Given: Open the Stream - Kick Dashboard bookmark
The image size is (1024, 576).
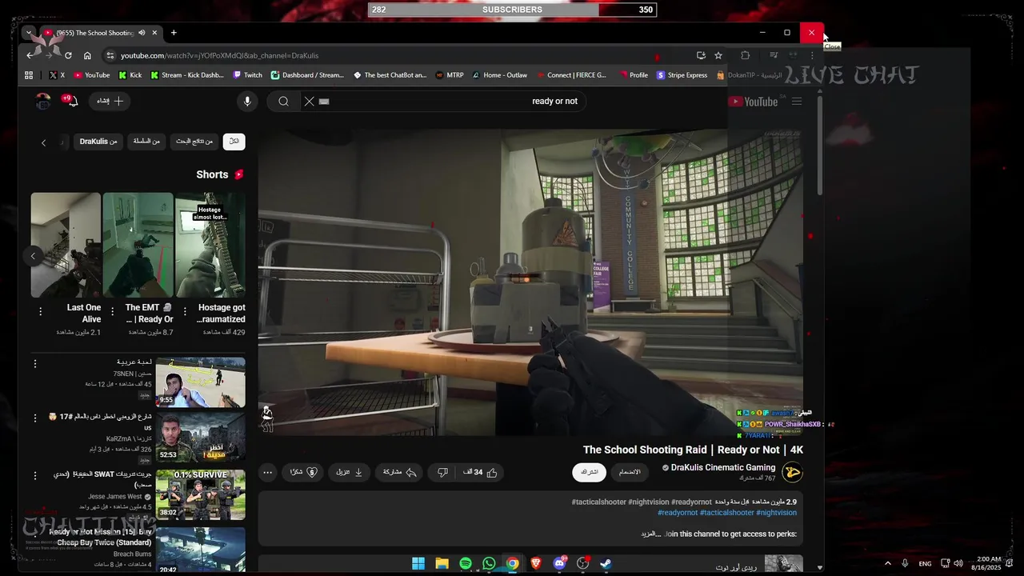Looking at the screenshot, I should point(187,75).
